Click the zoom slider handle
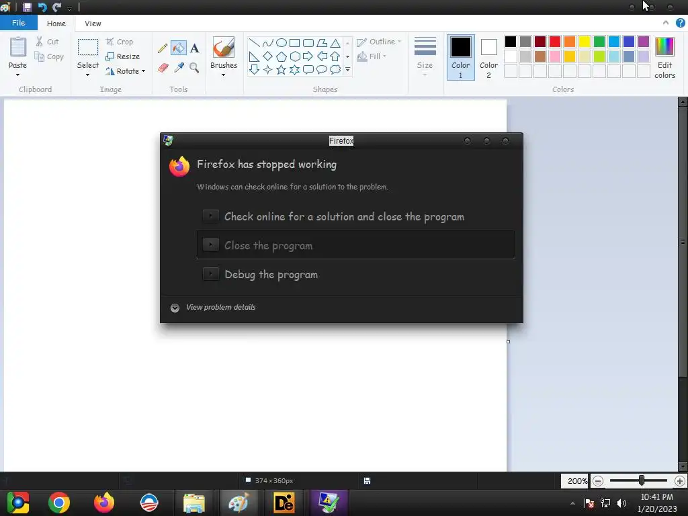This screenshot has height=516, width=688. coord(642,480)
